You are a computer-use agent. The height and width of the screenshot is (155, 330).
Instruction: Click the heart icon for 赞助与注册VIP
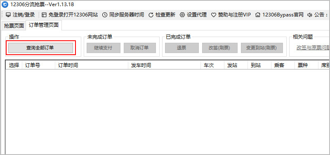coord(214,15)
